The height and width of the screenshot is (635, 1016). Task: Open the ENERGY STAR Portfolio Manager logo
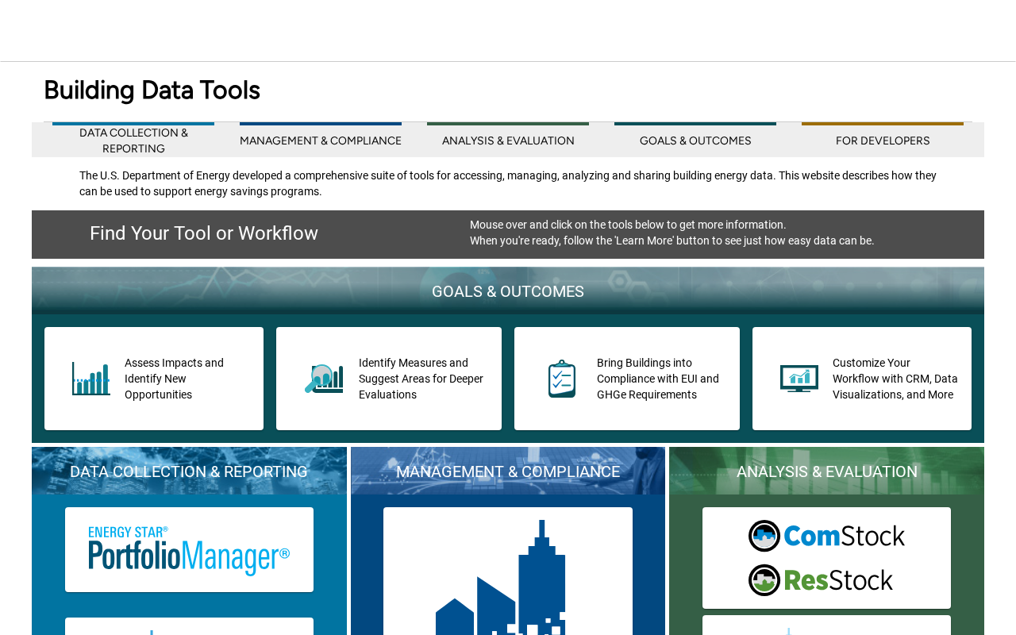pos(189,550)
